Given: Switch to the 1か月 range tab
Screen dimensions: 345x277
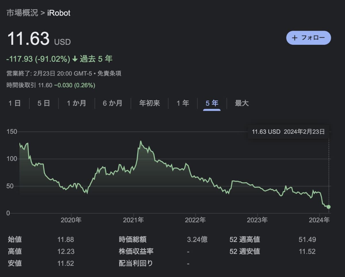Looking at the screenshot, I should coord(76,103).
